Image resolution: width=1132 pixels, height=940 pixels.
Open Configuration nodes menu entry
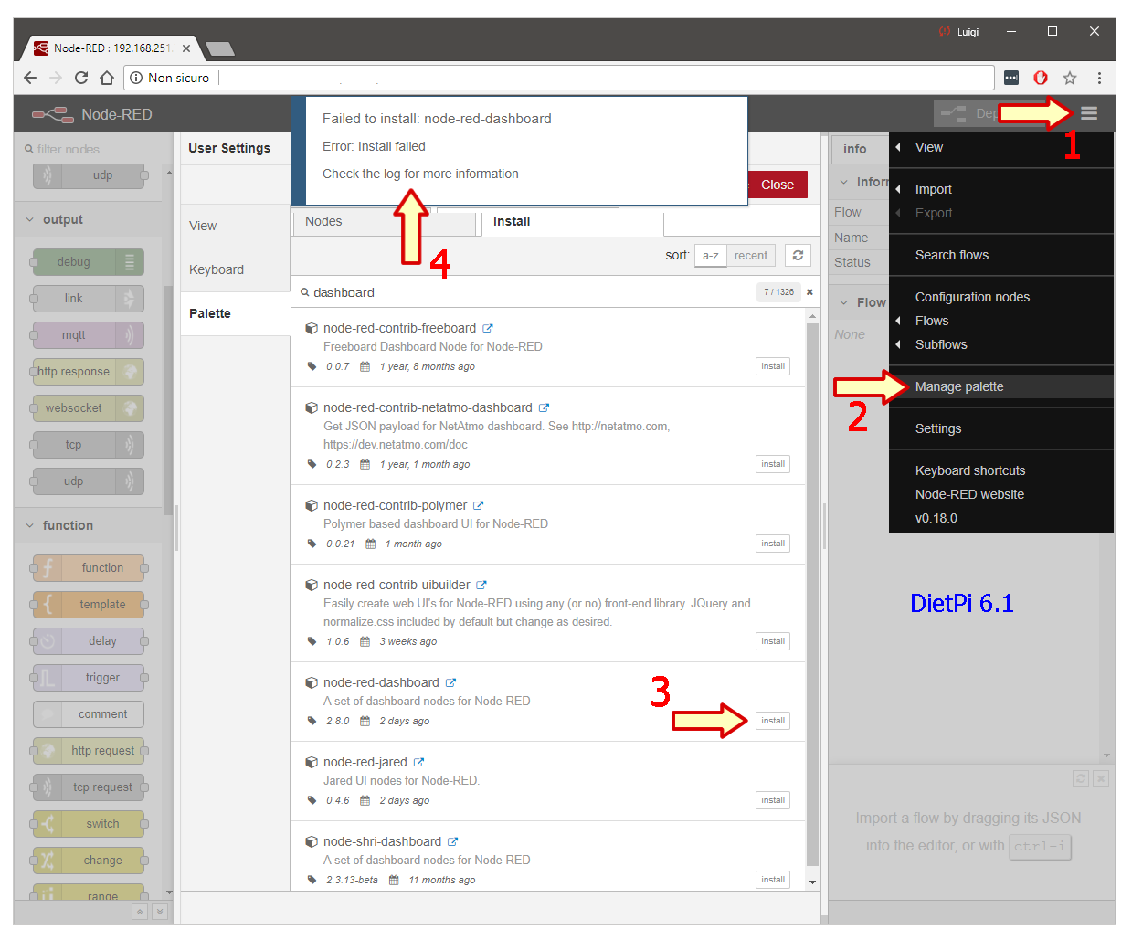point(1000,297)
